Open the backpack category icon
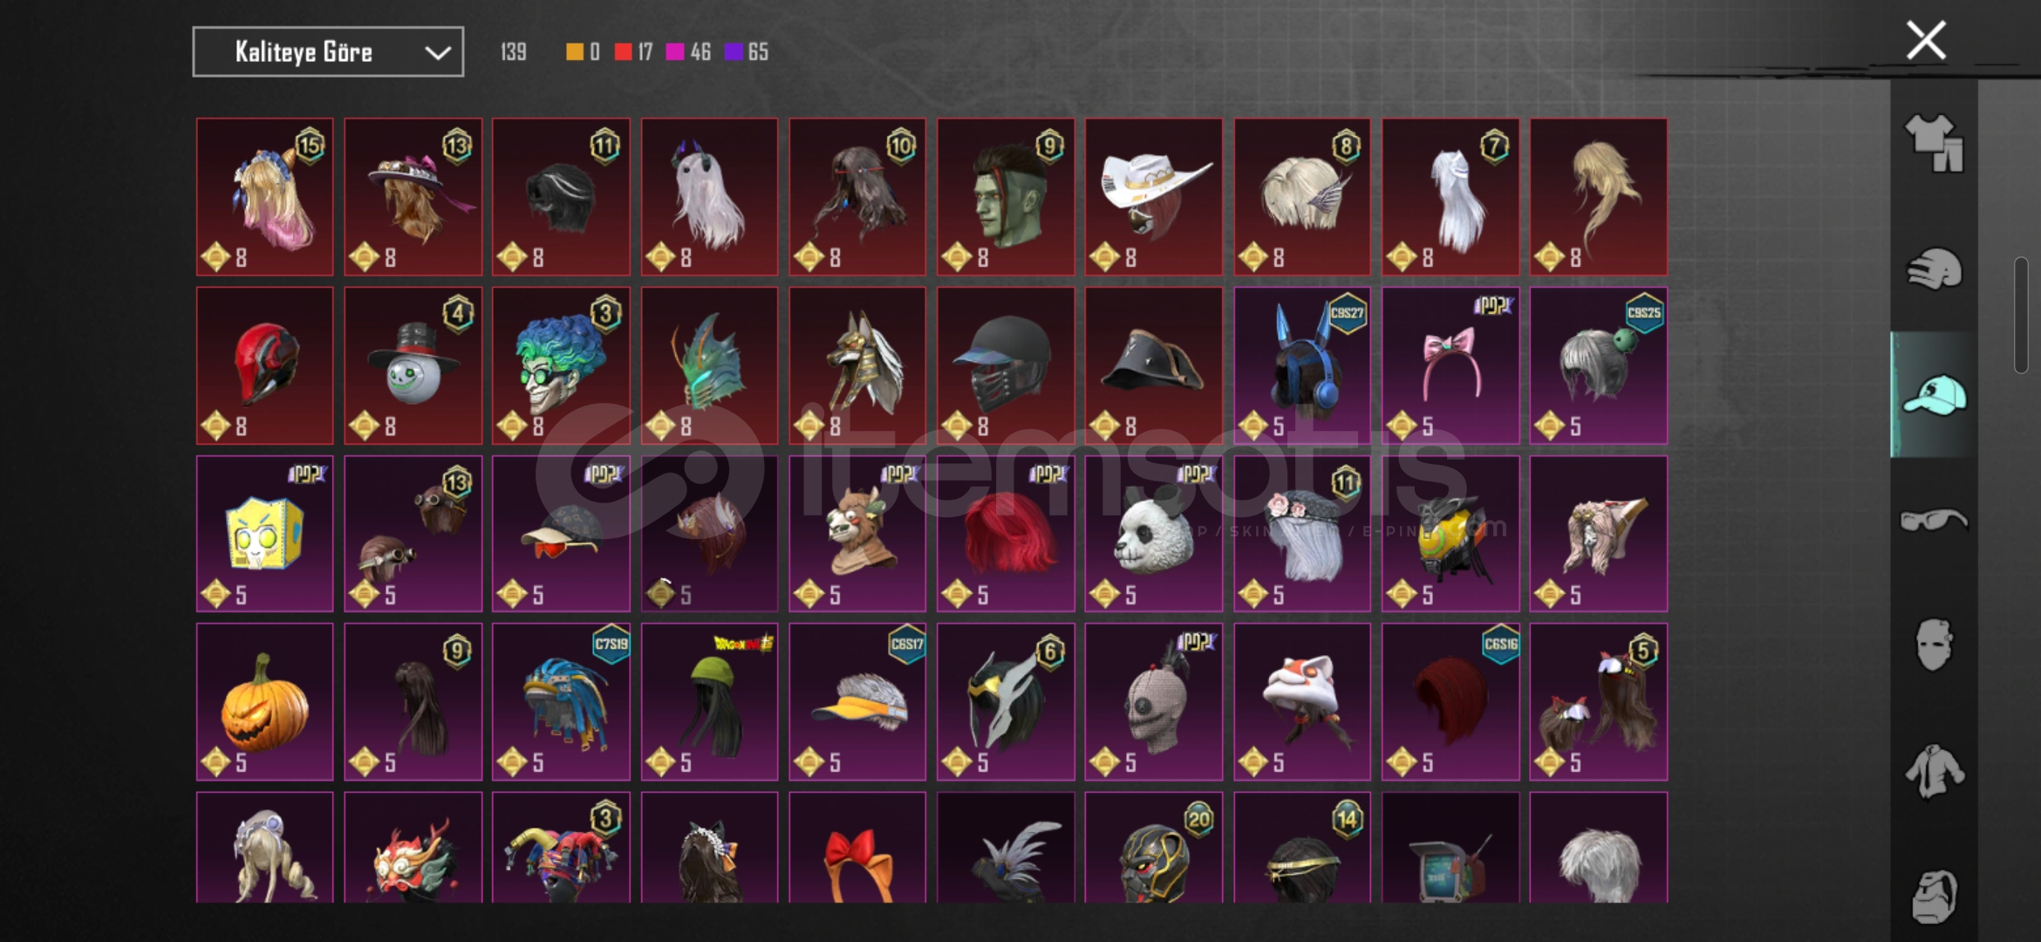The image size is (2041, 942). pyautogui.click(x=1934, y=897)
